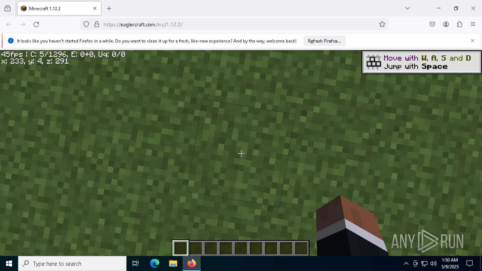Viewport: 482px width, 271px height.
Task: Dismiss the Firefox refresh notification bar
Action: click(x=473, y=41)
